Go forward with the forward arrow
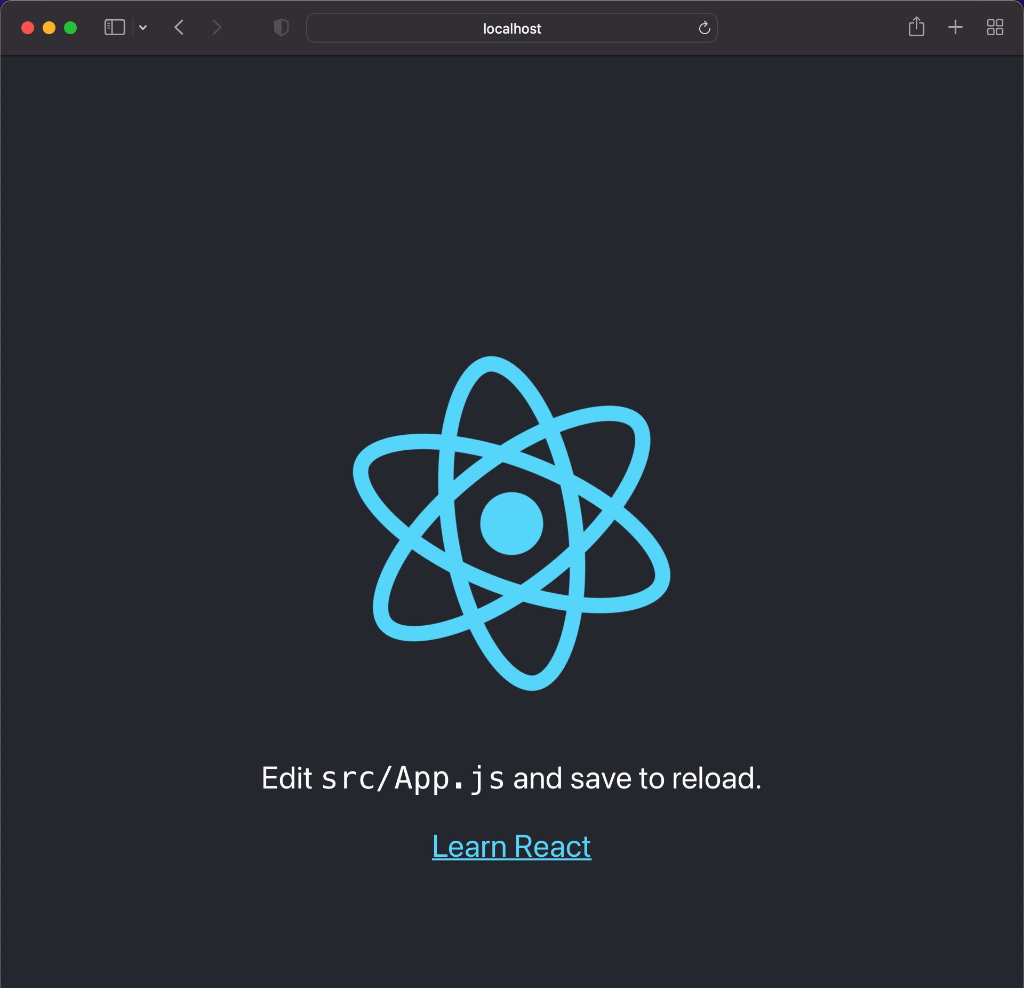 (x=216, y=27)
